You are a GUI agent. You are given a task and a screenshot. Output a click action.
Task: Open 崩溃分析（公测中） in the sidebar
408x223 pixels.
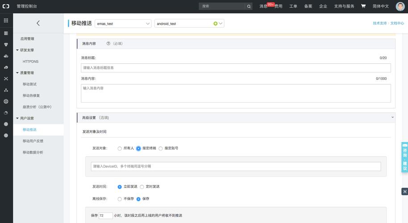pos(37,107)
